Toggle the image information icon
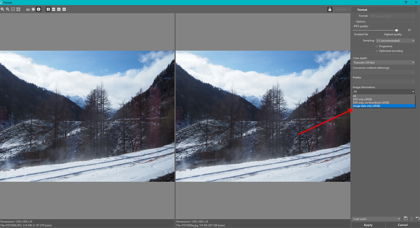The image size is (420, 228). (x=38, y=9)
